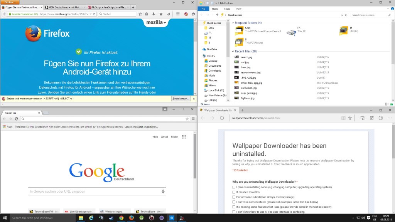Show hidden system tray icons
Image resolution: width=395 pixels, height=222 pixels.
(353, 218)
